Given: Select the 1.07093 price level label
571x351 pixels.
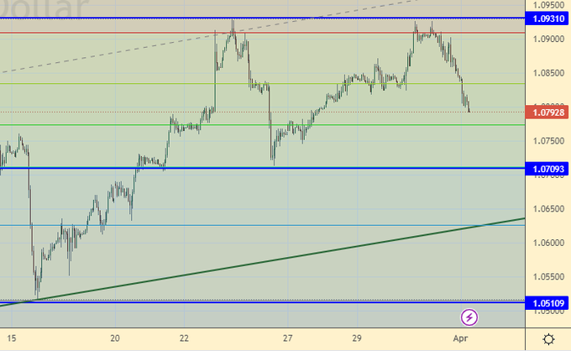Looking at the screenshot, I should (x=547, y=169).
